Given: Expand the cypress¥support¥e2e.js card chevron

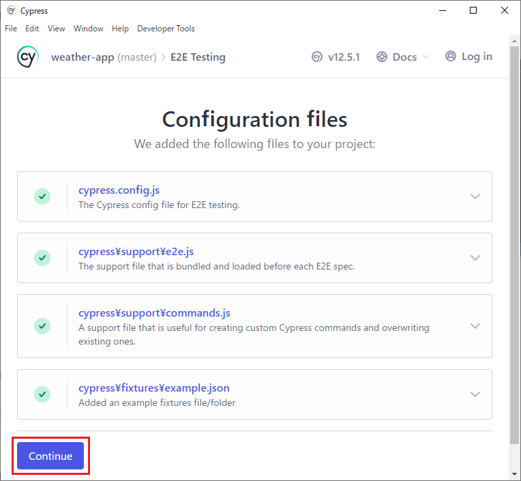Looking at the screenshot, I should 475,258.
